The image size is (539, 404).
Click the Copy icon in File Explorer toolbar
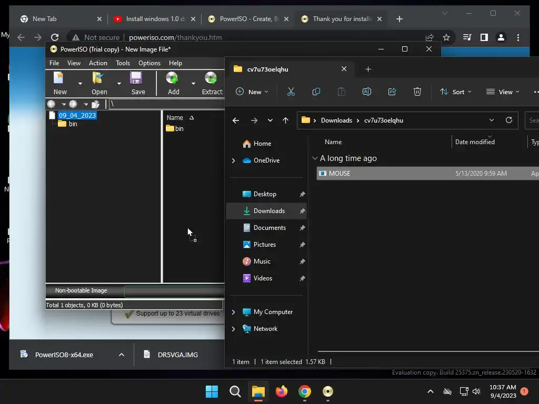click(316, 92)
